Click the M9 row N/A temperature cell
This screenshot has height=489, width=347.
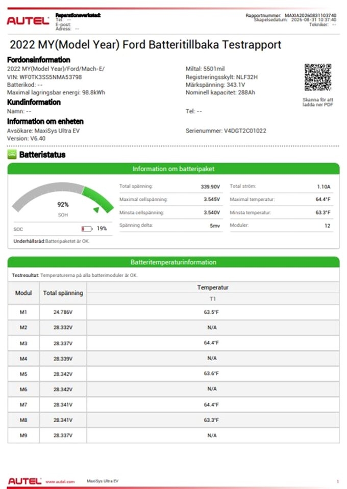coord(212,436)
